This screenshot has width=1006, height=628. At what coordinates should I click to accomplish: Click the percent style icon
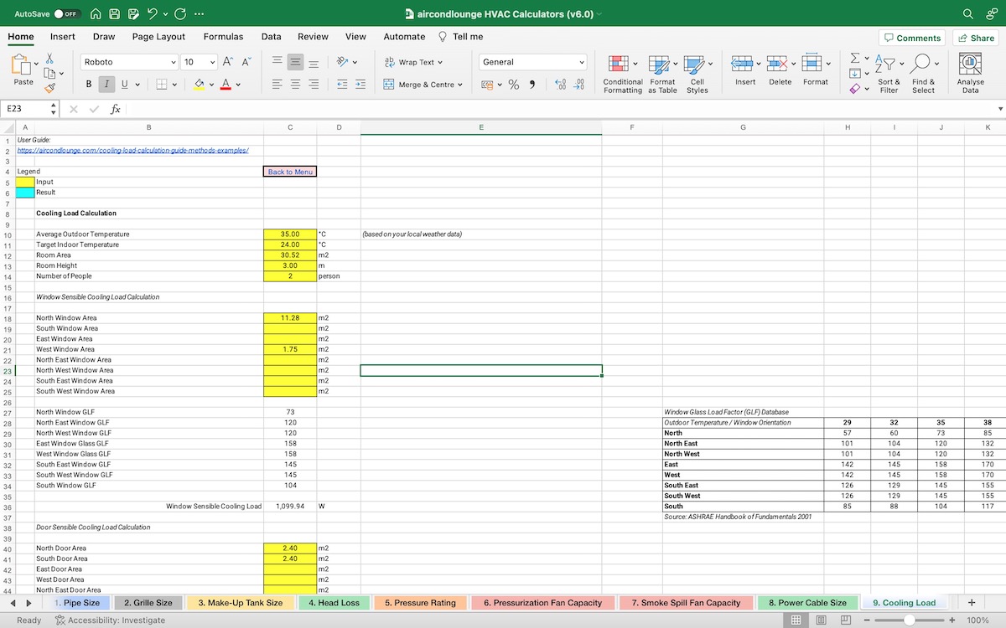click(x=513, y=85)
